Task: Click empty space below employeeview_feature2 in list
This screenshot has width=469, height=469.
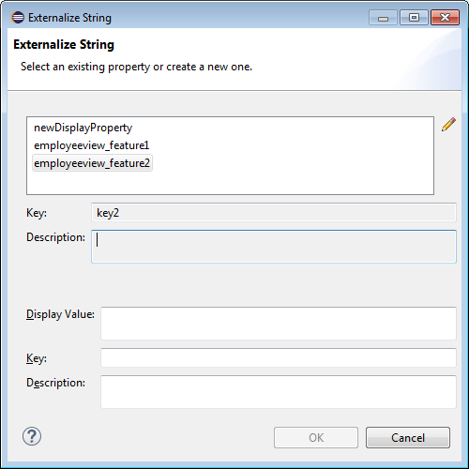Action: click(230, 183)
